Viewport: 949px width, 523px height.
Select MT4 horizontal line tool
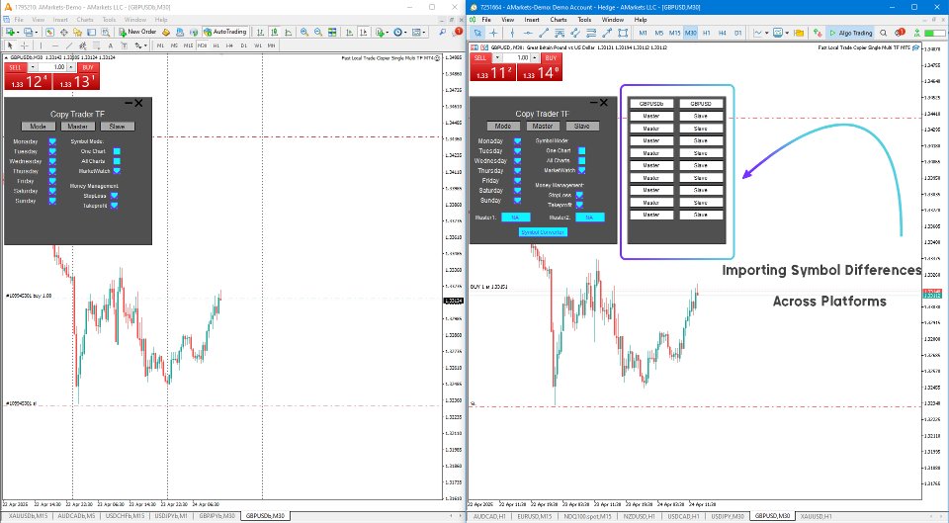coord(55,45)
